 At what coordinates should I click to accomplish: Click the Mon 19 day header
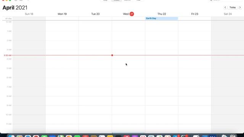click(62, 14)
